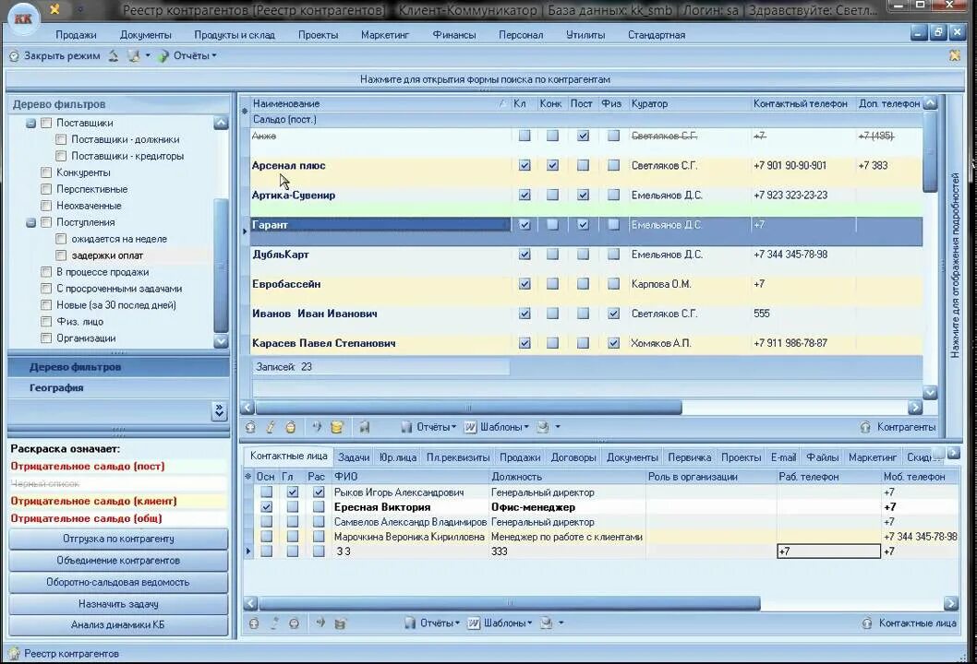Tick the Физ. лицо filter checkbox
977x664 pixels.
pyautogui.click(x=46, y=322)
